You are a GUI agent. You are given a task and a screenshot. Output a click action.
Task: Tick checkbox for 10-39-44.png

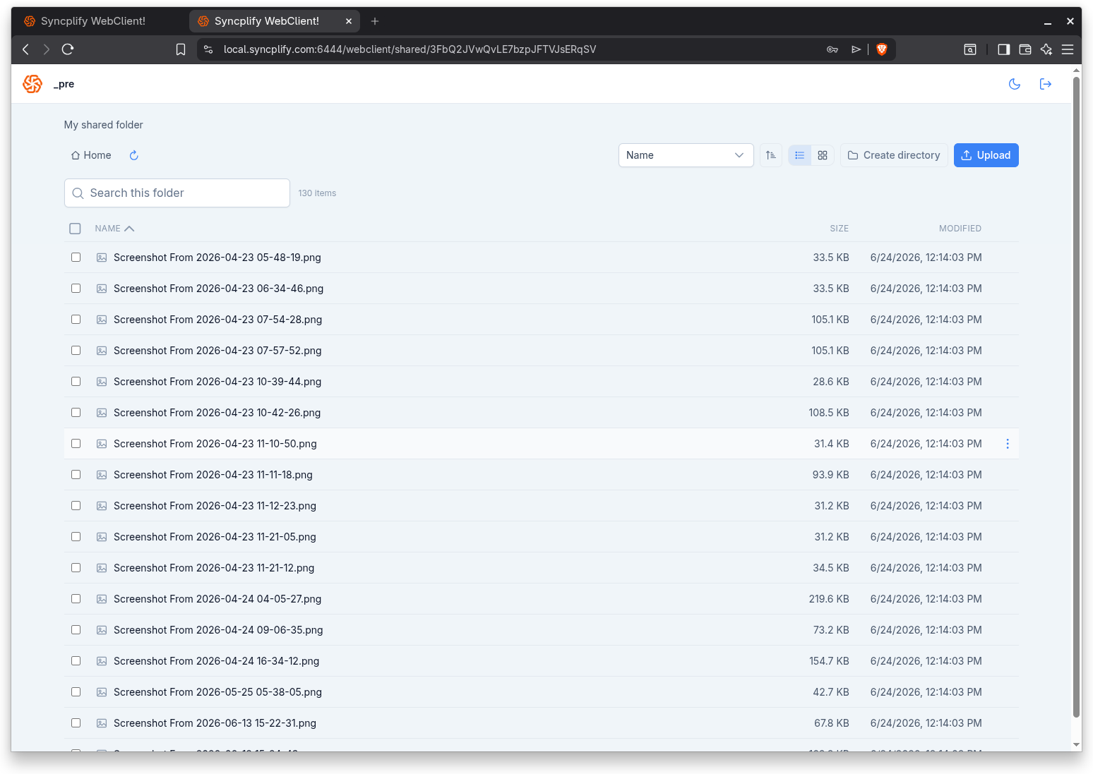[76, 382]
